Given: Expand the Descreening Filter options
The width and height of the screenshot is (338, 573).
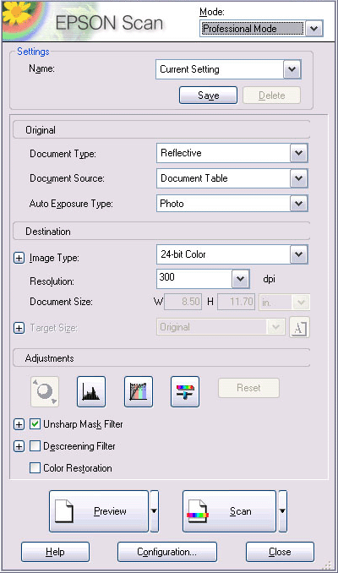Looking at the screenshot, I should pos(19,446).
